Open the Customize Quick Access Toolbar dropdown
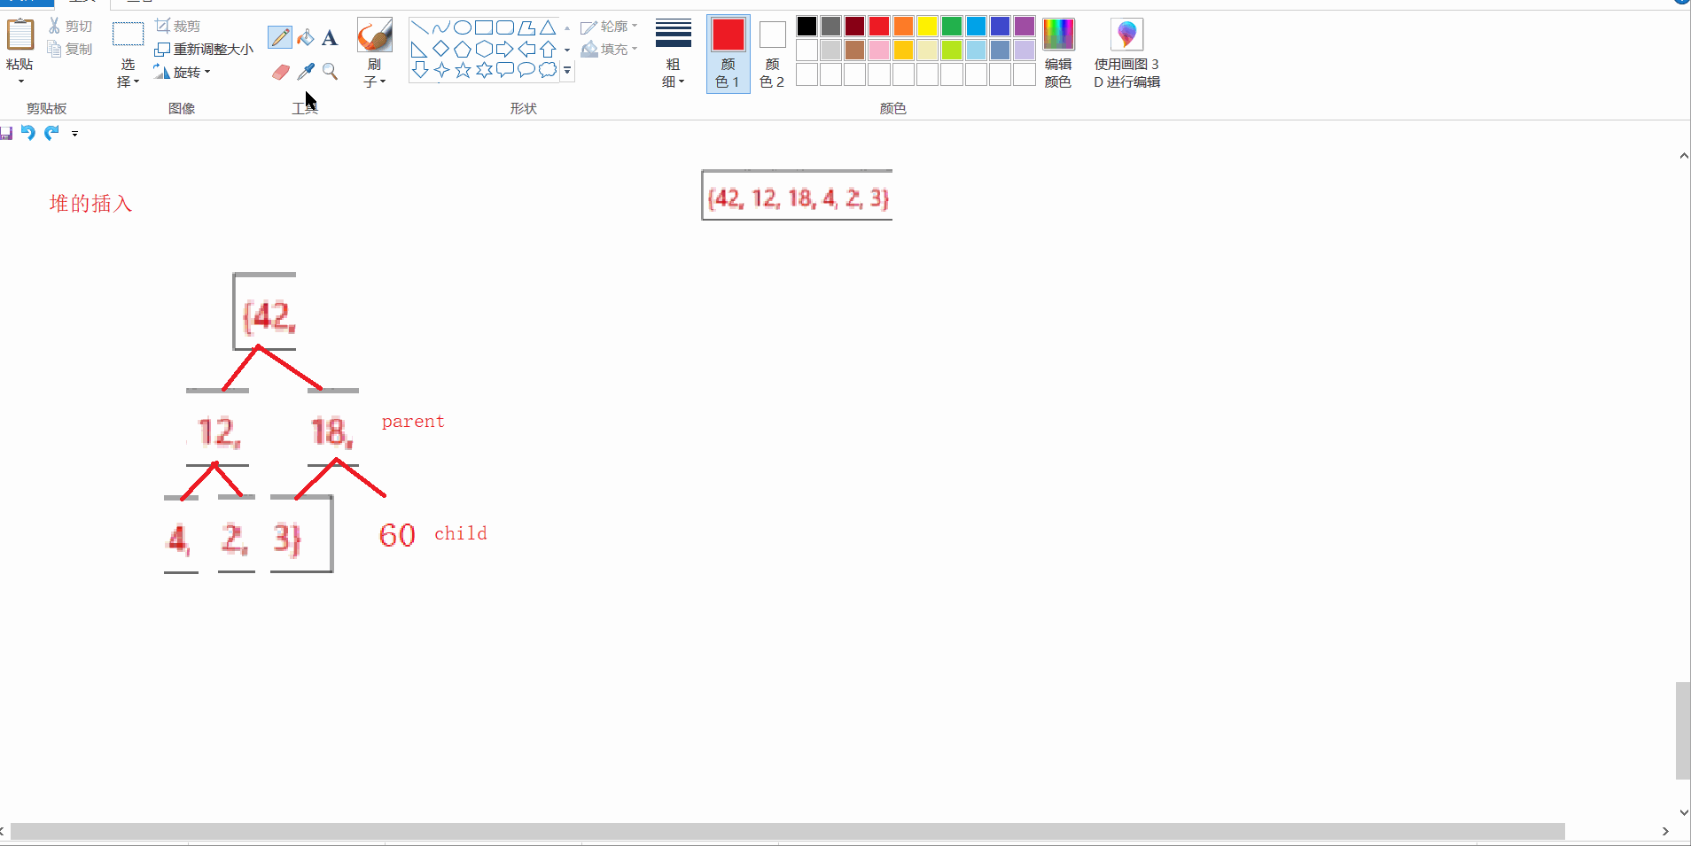The image size is (1691, 846). point(74,134)
